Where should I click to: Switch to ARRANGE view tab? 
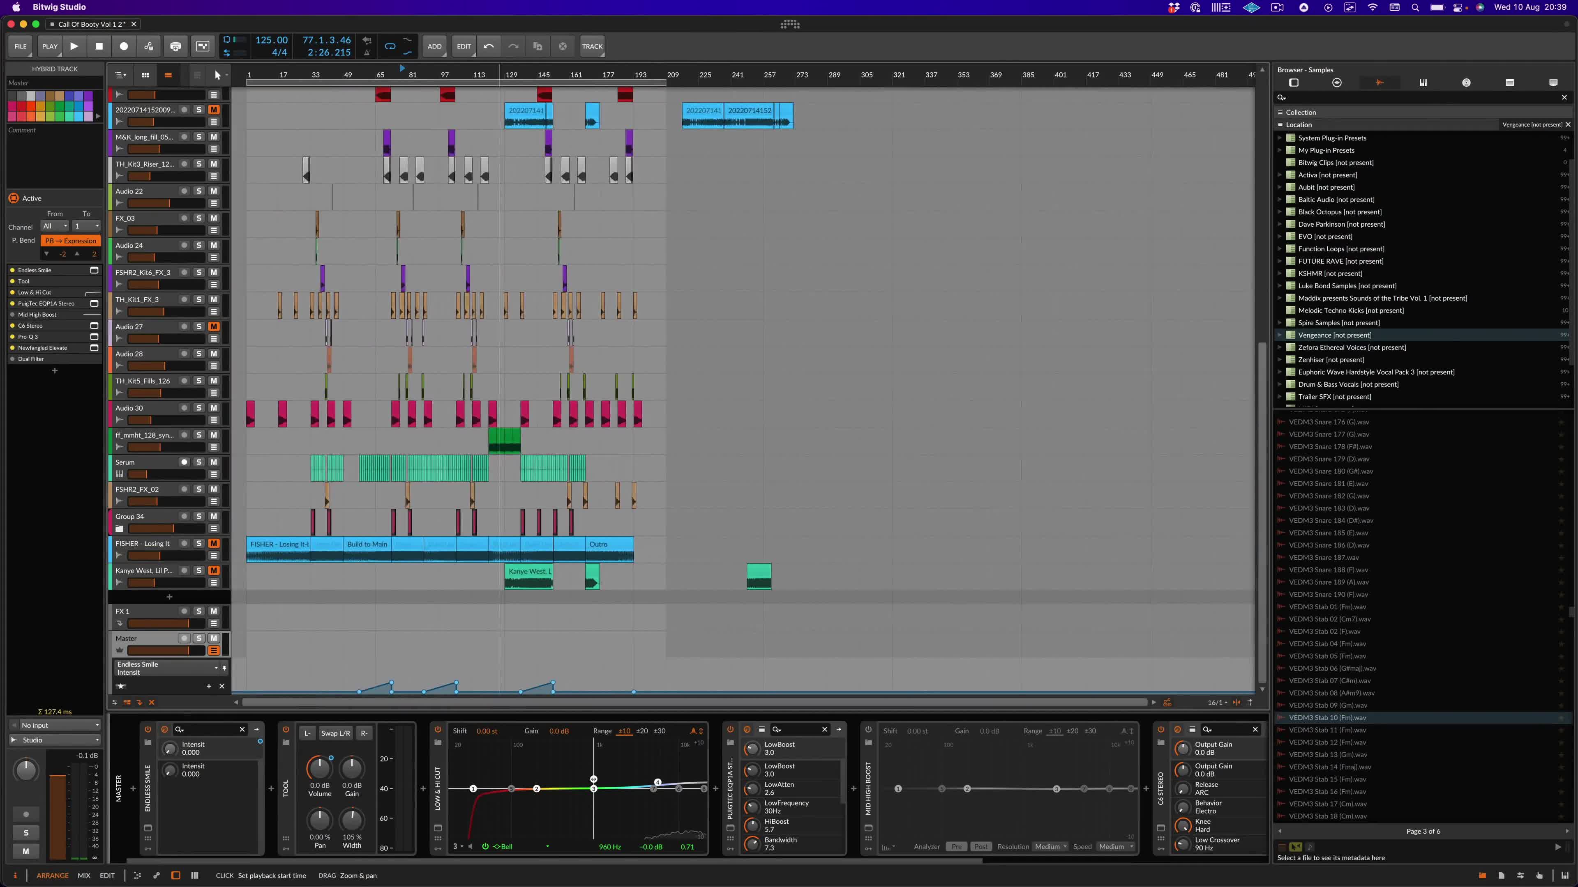pos(53,876)
